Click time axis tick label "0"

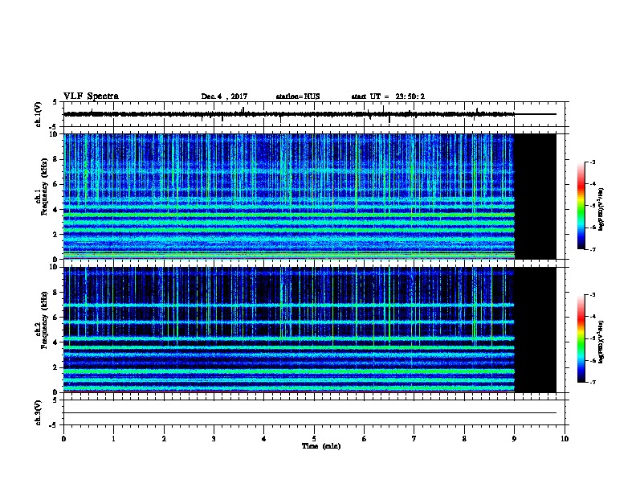tap(63, 438)
